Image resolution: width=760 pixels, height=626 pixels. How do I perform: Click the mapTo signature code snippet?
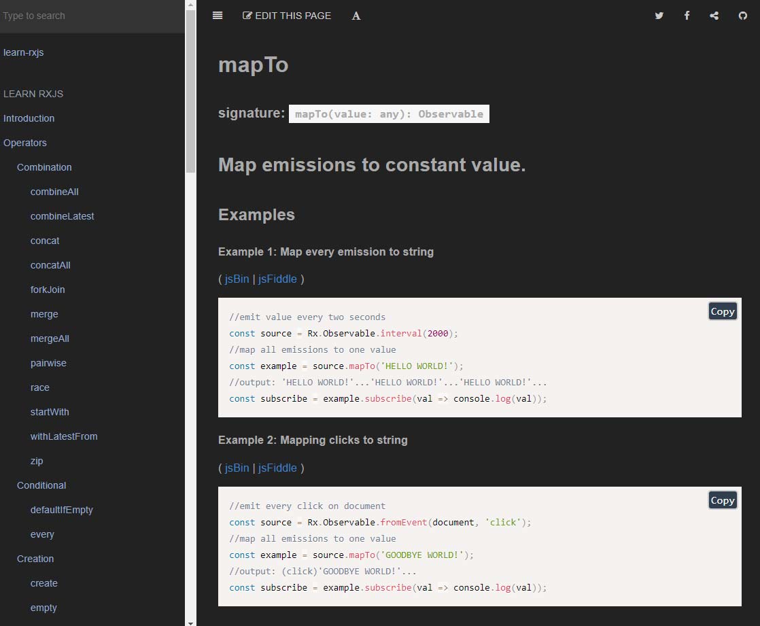(x=389, y=114)
